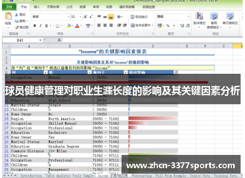
Task: Switch to the 公式 (Formulas) tab
Action: [x=70, y=7]
